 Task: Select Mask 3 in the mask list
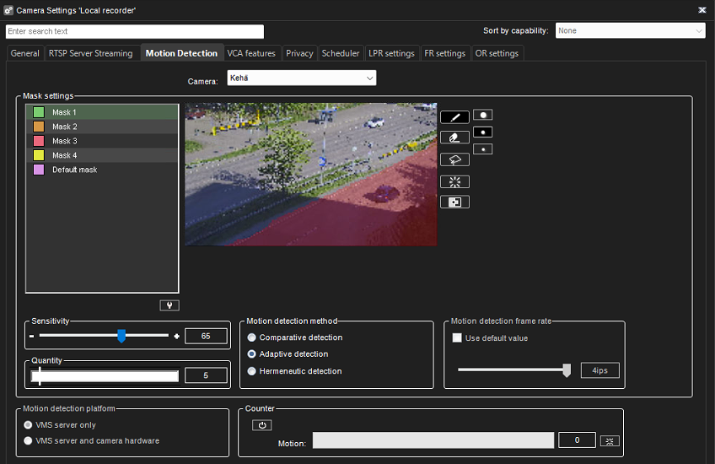click(x=102, y=141)
